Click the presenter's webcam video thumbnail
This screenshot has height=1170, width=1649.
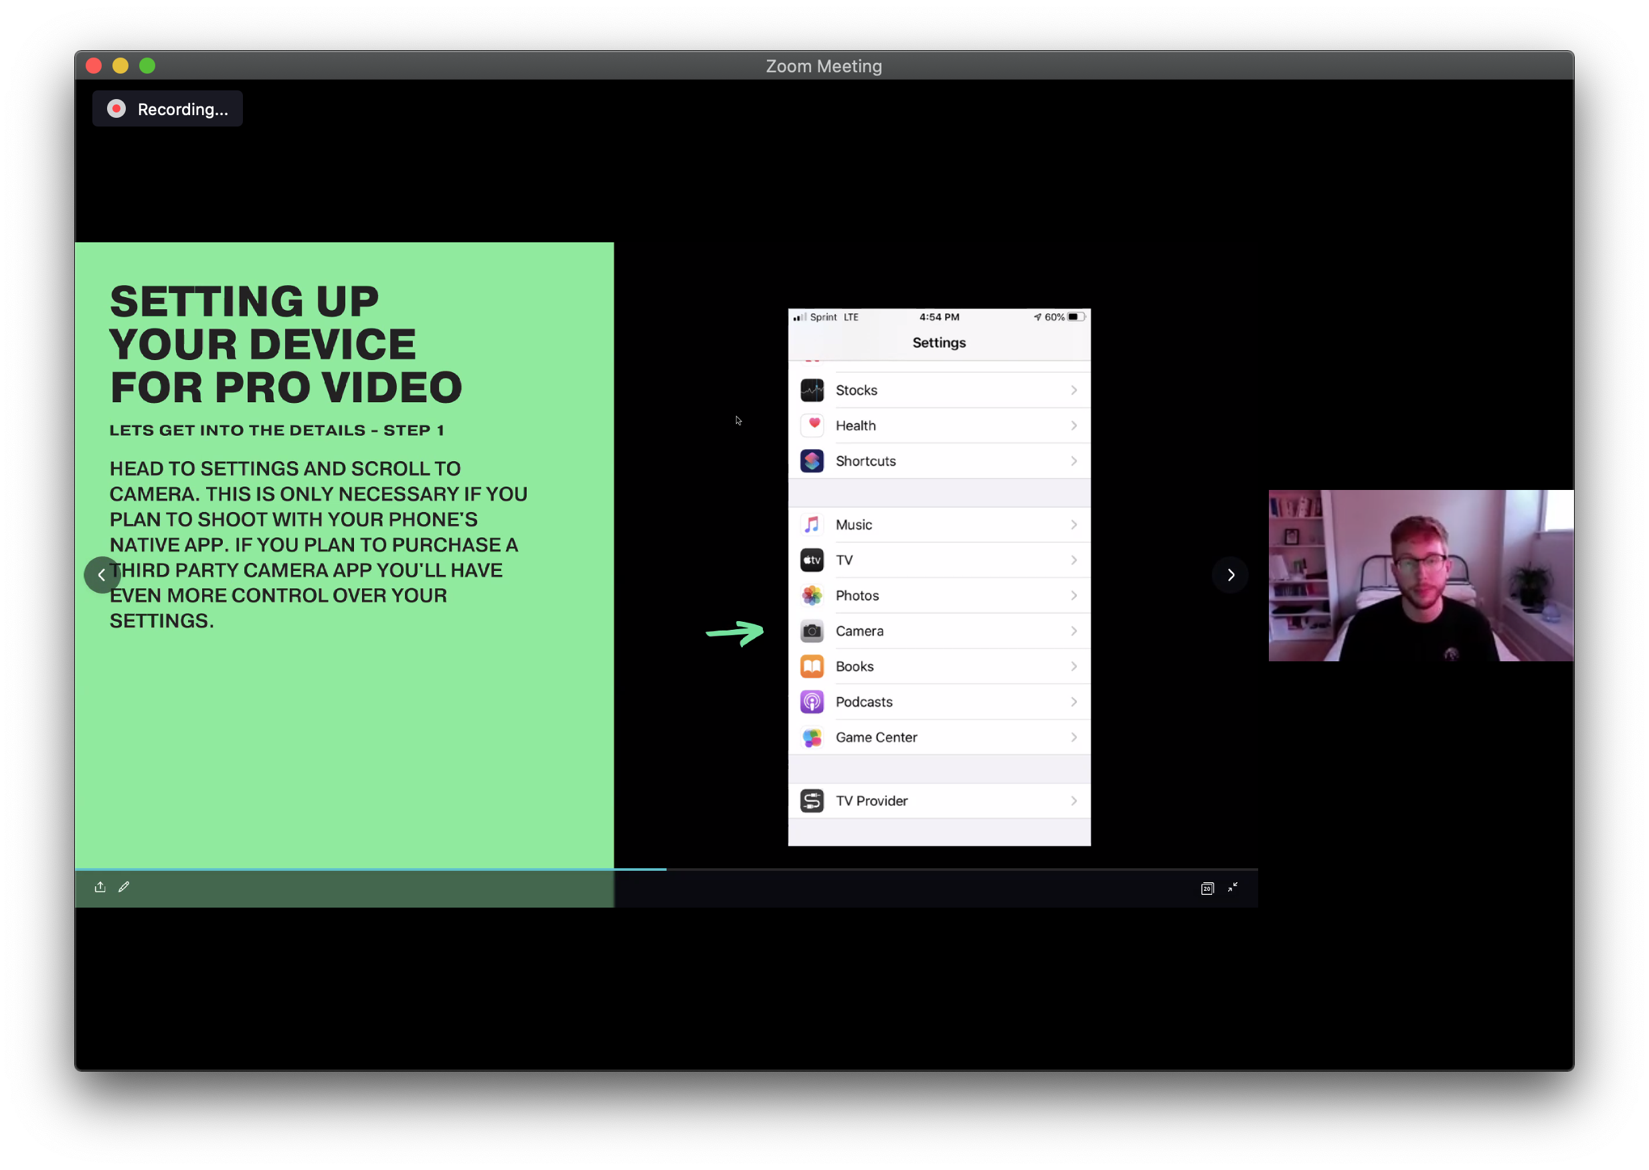[1421, 575]
